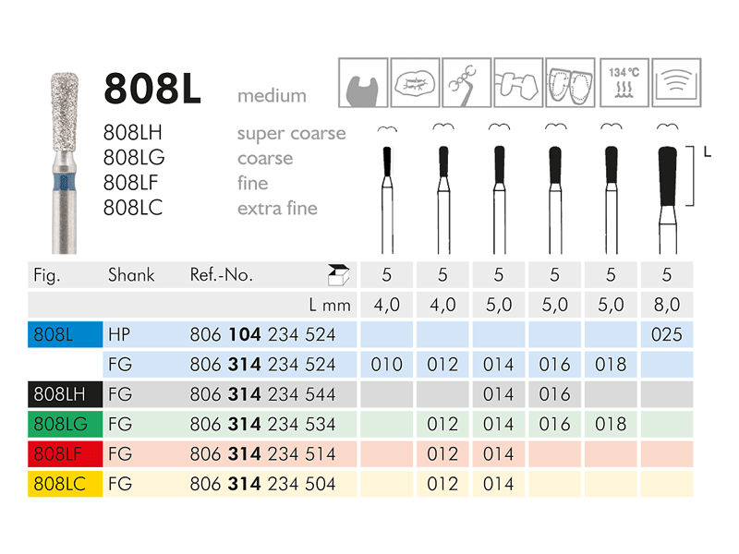Click the package quantity box icon
The height and width of the screenshot is (554, 739).
click(338, 274)
